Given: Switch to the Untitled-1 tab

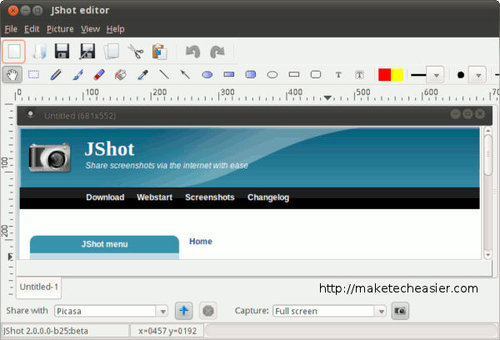Looking at the screenshot, I should pos(39,287).
